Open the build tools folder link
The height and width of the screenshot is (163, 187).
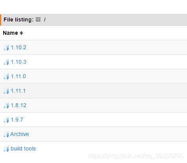[x=23, y=149]
